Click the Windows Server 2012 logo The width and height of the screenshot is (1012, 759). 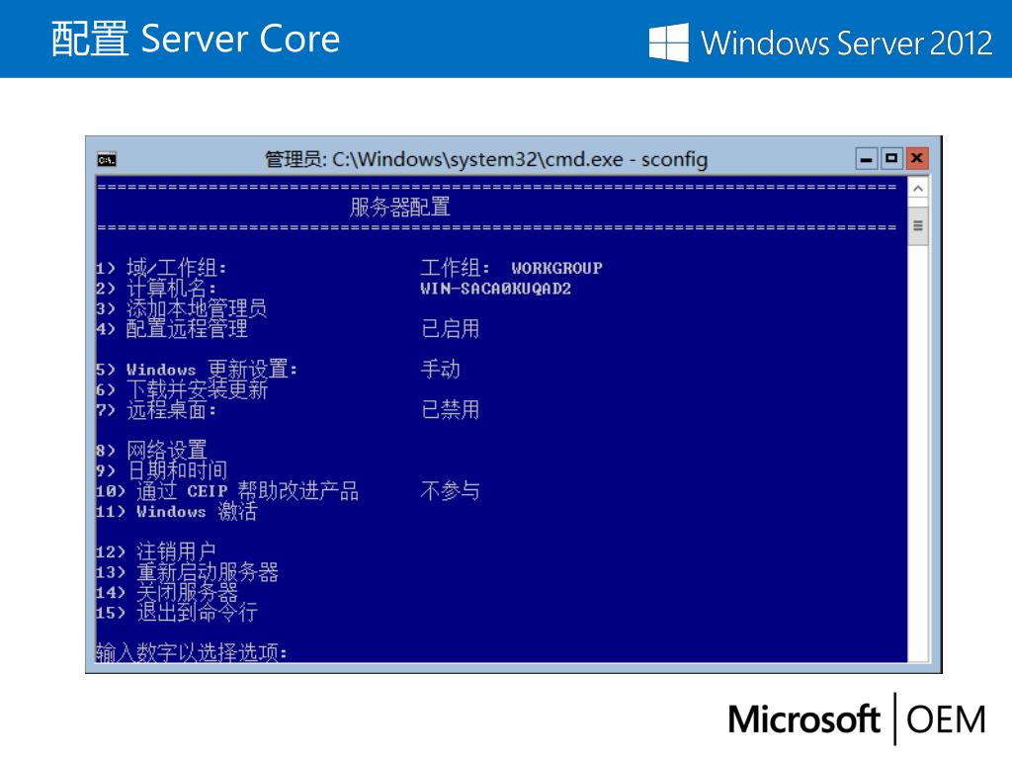pos(820,42)
